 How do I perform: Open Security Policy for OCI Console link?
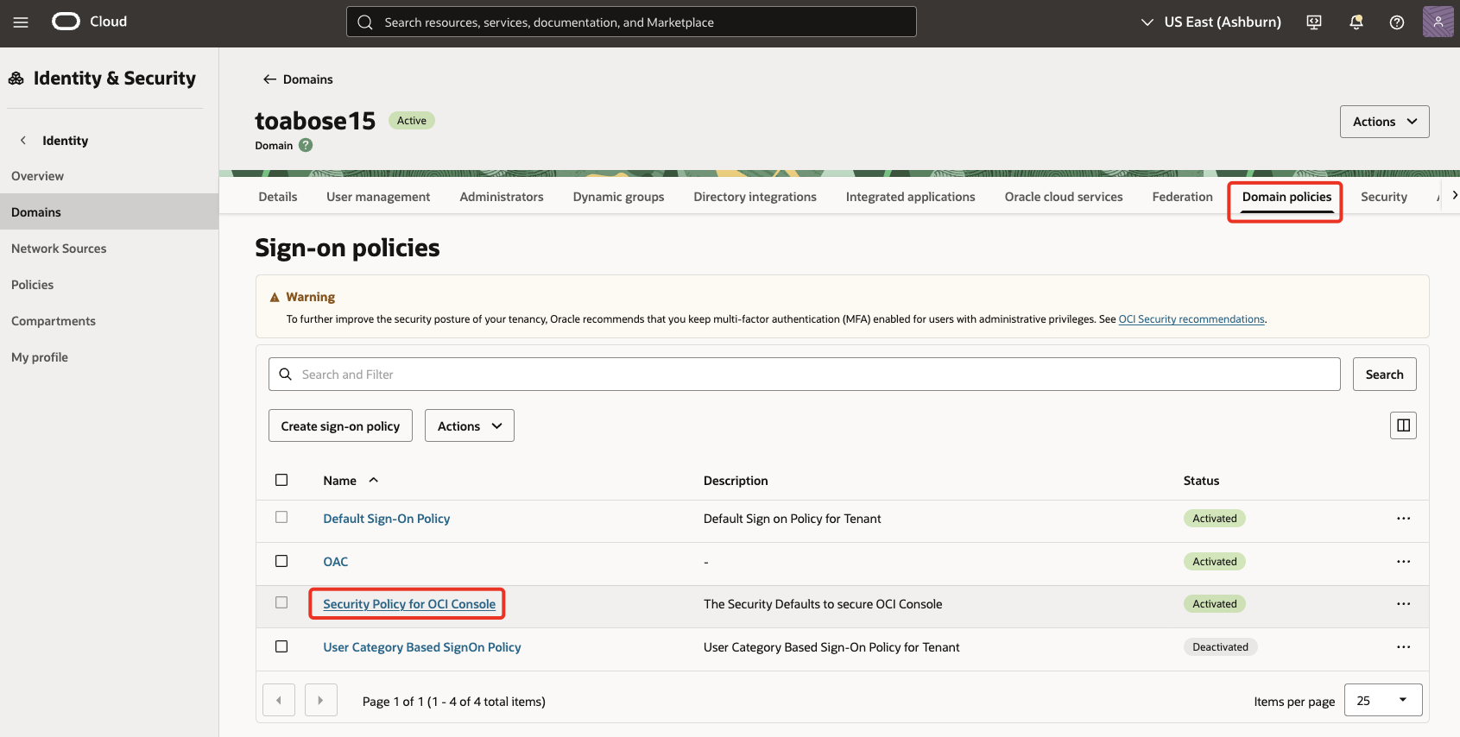[409, 604]
